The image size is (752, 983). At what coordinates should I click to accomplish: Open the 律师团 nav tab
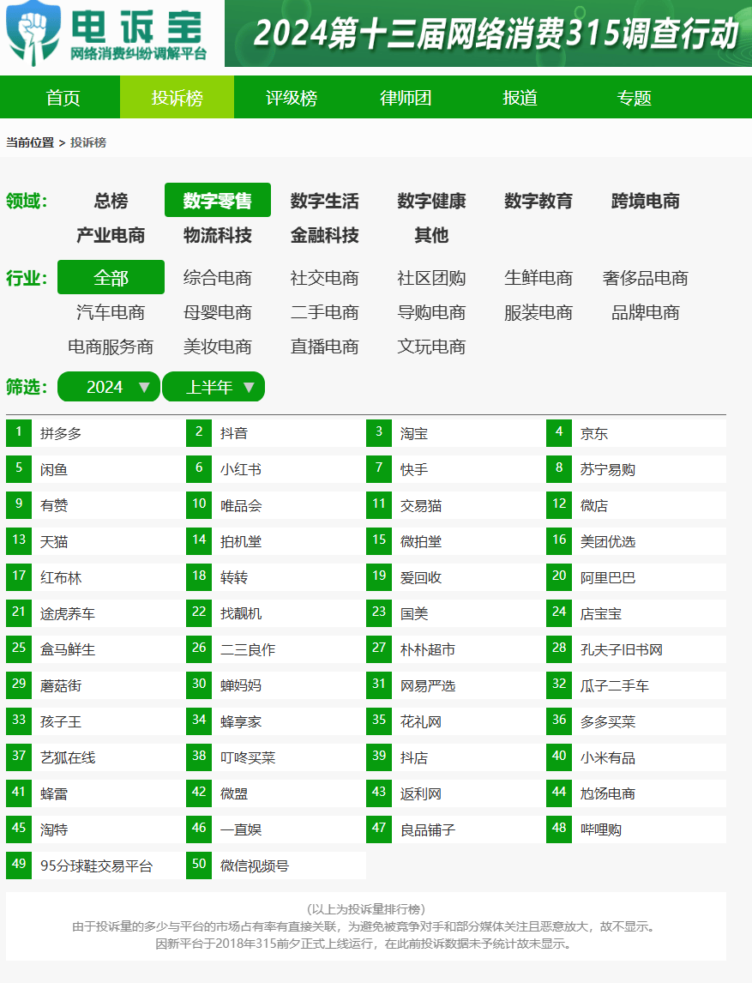click(x=406, y=98)
